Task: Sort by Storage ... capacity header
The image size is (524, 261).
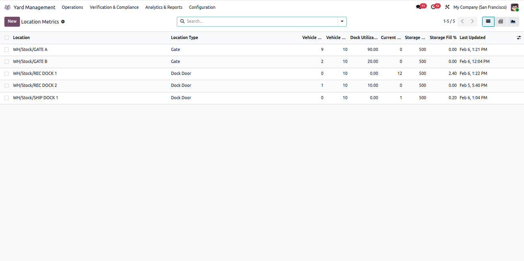Action: point(415,37)
